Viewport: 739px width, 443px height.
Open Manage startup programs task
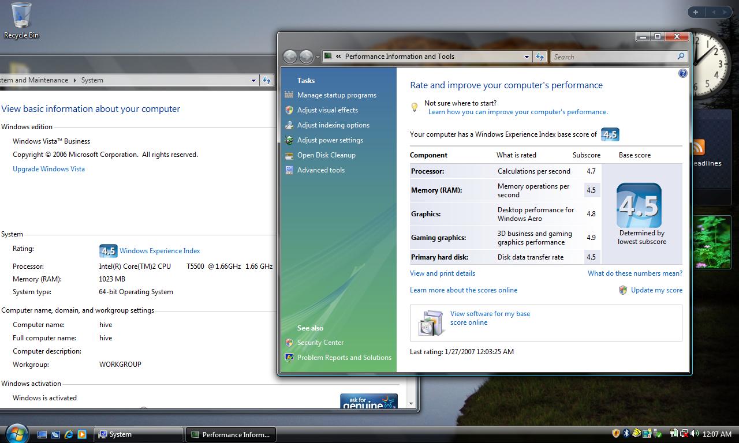point(337,95)
